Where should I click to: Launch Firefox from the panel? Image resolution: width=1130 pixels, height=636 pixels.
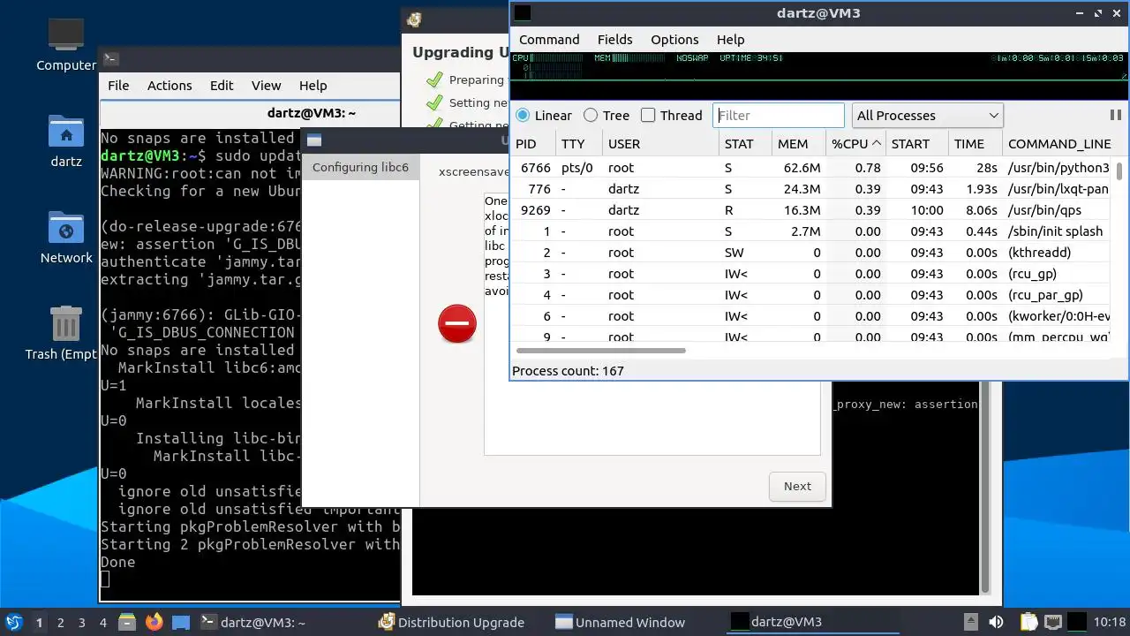[x=154, y=623]
